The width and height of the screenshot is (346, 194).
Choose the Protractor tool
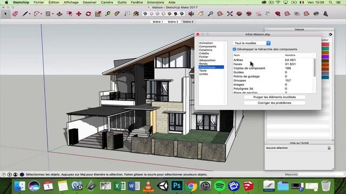(117, 14)
